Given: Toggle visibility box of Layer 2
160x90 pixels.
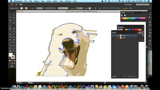Looking at the screenshot, I should (x=113, y=38).
